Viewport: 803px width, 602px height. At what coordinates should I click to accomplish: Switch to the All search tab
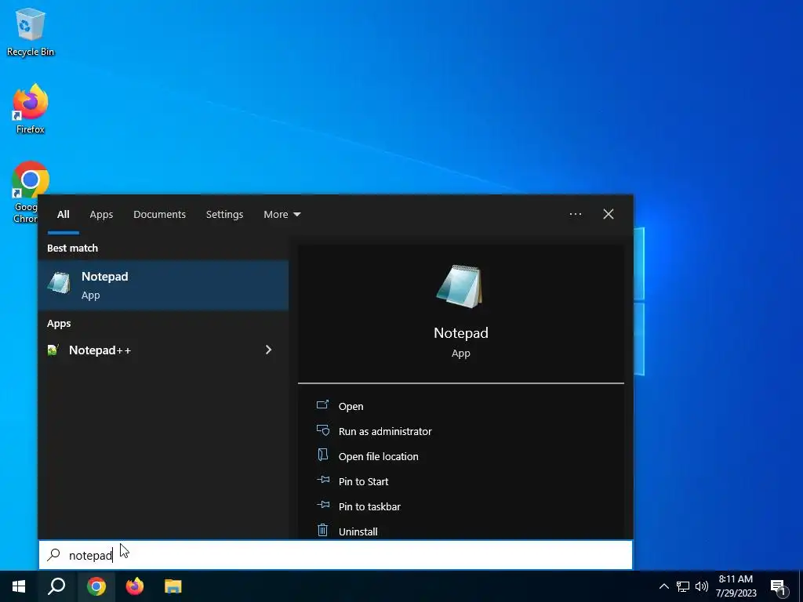coord(63,215)
